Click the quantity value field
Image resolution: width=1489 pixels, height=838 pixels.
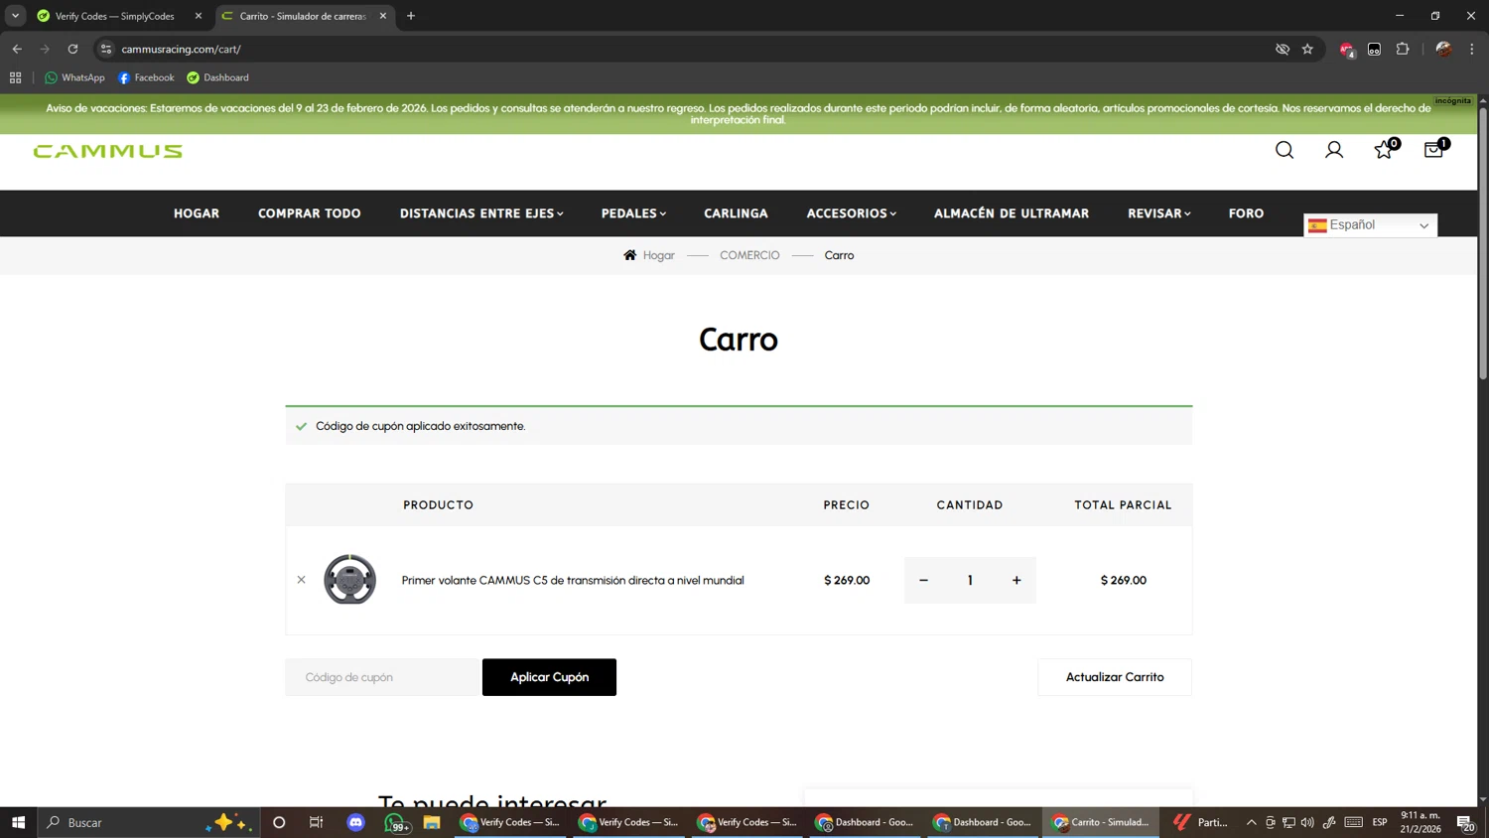970,580
